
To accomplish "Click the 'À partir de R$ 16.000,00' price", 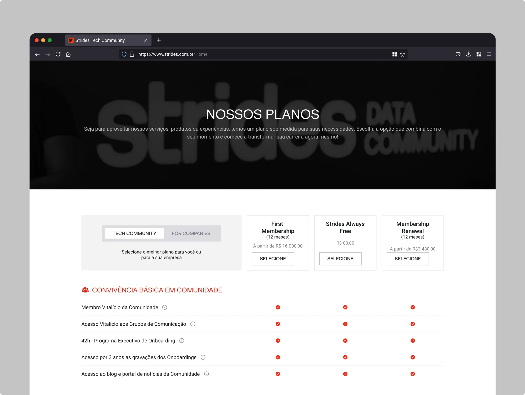I will 278,246.
